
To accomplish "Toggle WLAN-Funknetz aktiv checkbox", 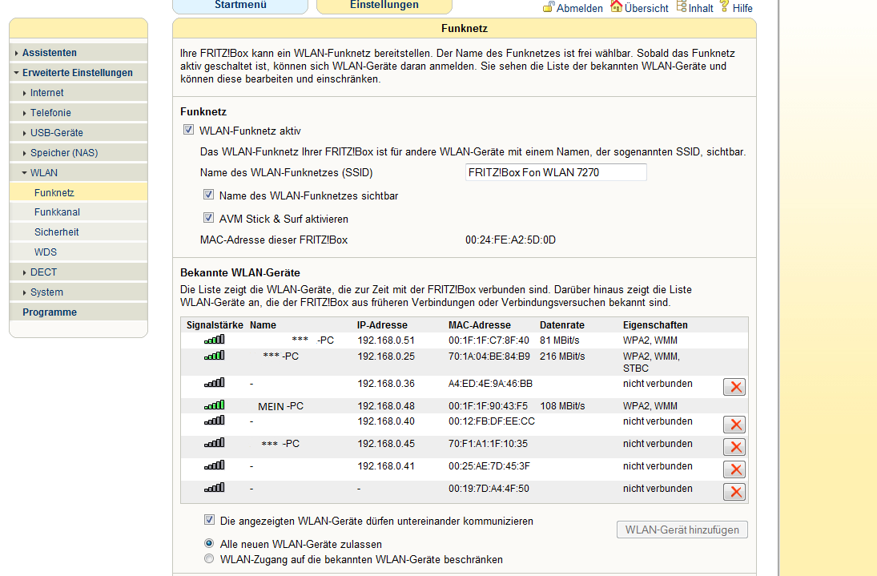I will (x=188, y=130).
